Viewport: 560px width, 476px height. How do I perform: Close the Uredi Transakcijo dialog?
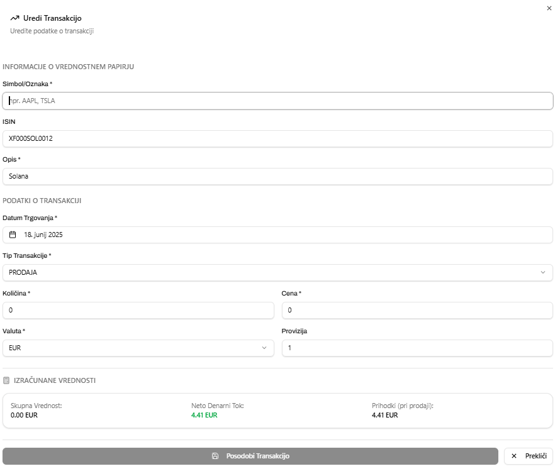click(x=550, y=8)
